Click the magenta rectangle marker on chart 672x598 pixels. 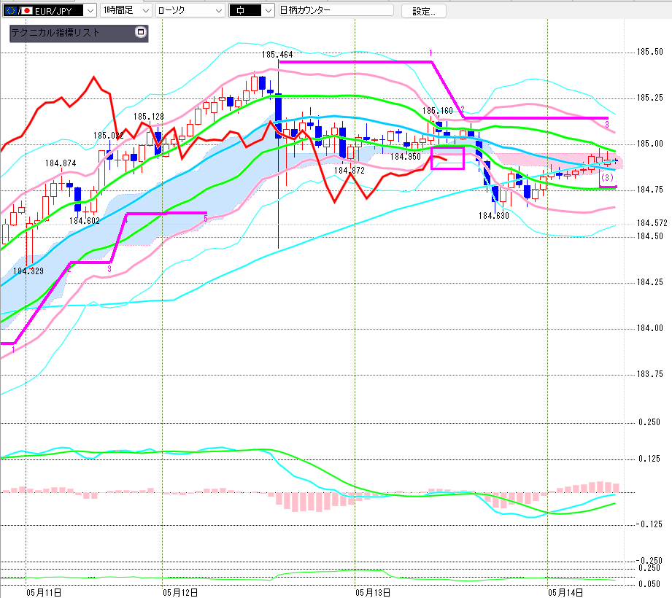[x=447, y=158]
